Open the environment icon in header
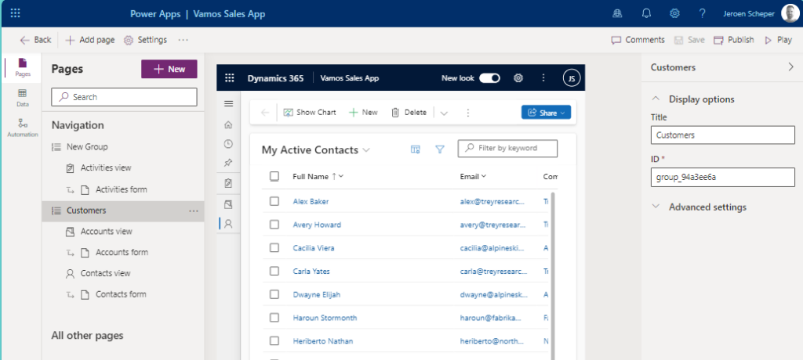 [x=618, y=14]
